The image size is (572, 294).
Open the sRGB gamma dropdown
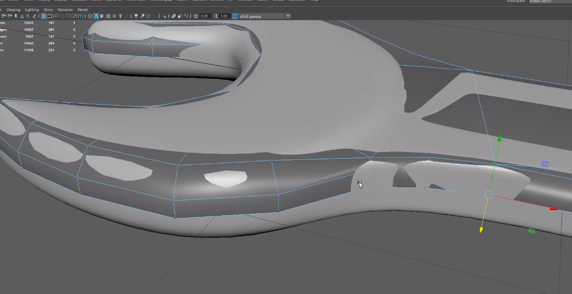tap(288, 16)
